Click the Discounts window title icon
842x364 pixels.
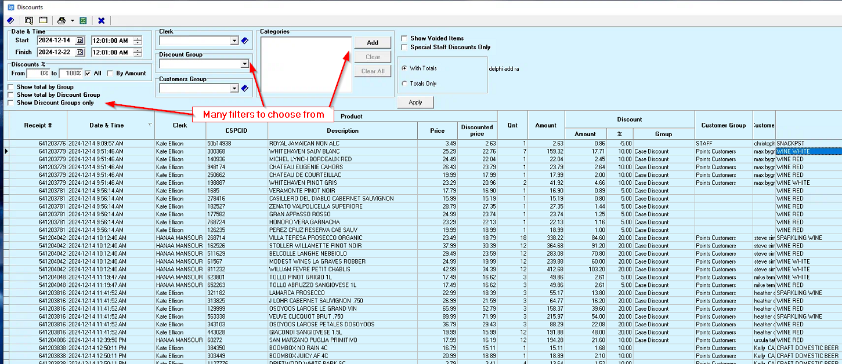click(x=10, y=7)
